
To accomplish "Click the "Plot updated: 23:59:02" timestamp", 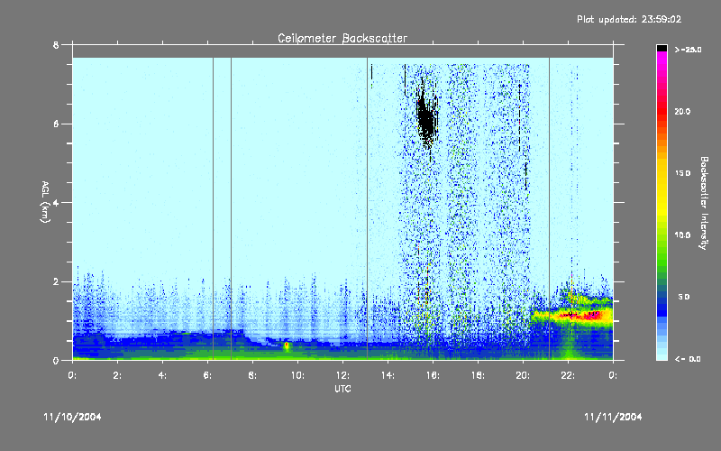I will 629,19.
